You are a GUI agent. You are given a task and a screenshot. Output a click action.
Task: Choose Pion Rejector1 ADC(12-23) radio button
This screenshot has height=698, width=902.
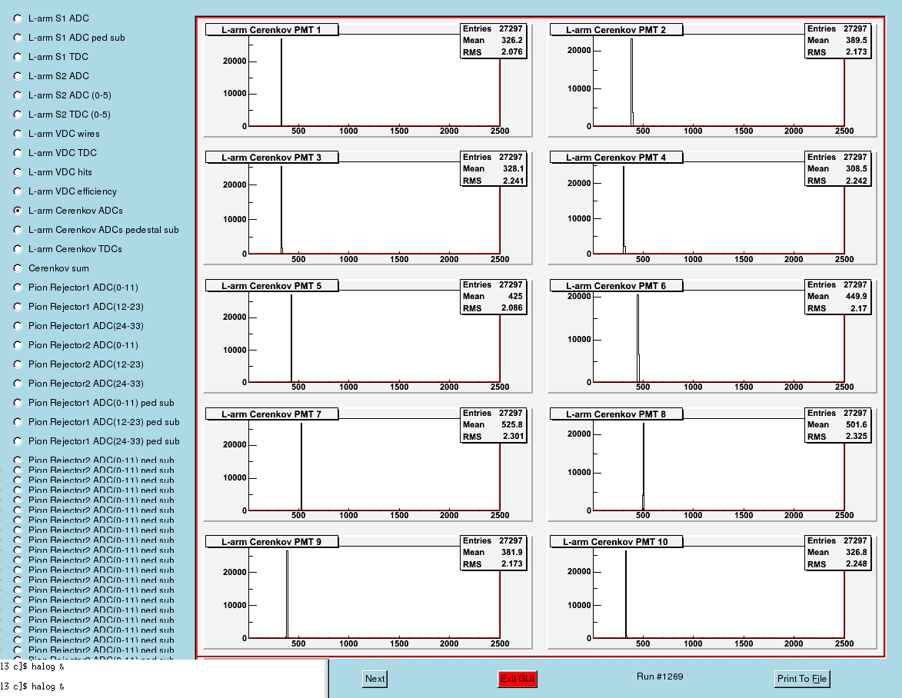click(x=18, y=307)
